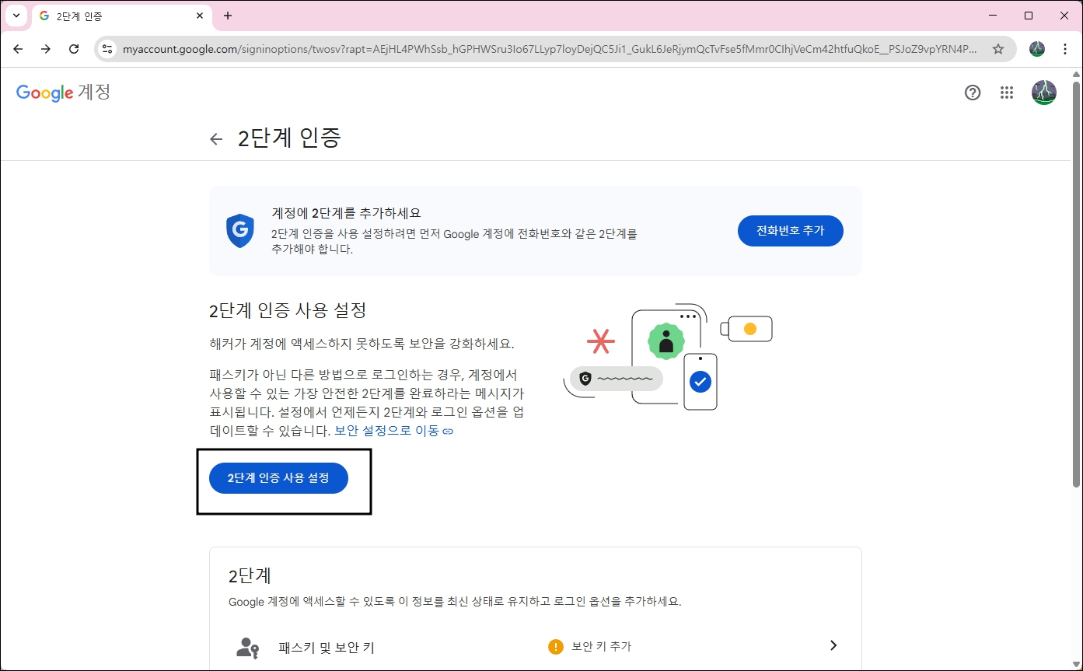
Task: Click inside the browser address bar
Action: coord(466,48)
